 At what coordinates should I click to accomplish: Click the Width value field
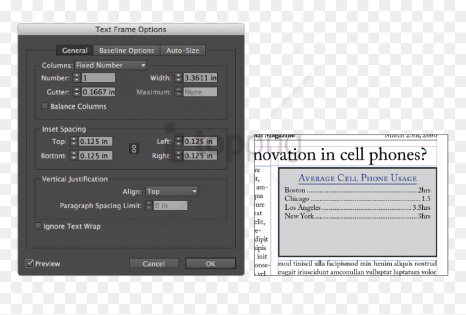pyautogui.click(x=200, y=78)
